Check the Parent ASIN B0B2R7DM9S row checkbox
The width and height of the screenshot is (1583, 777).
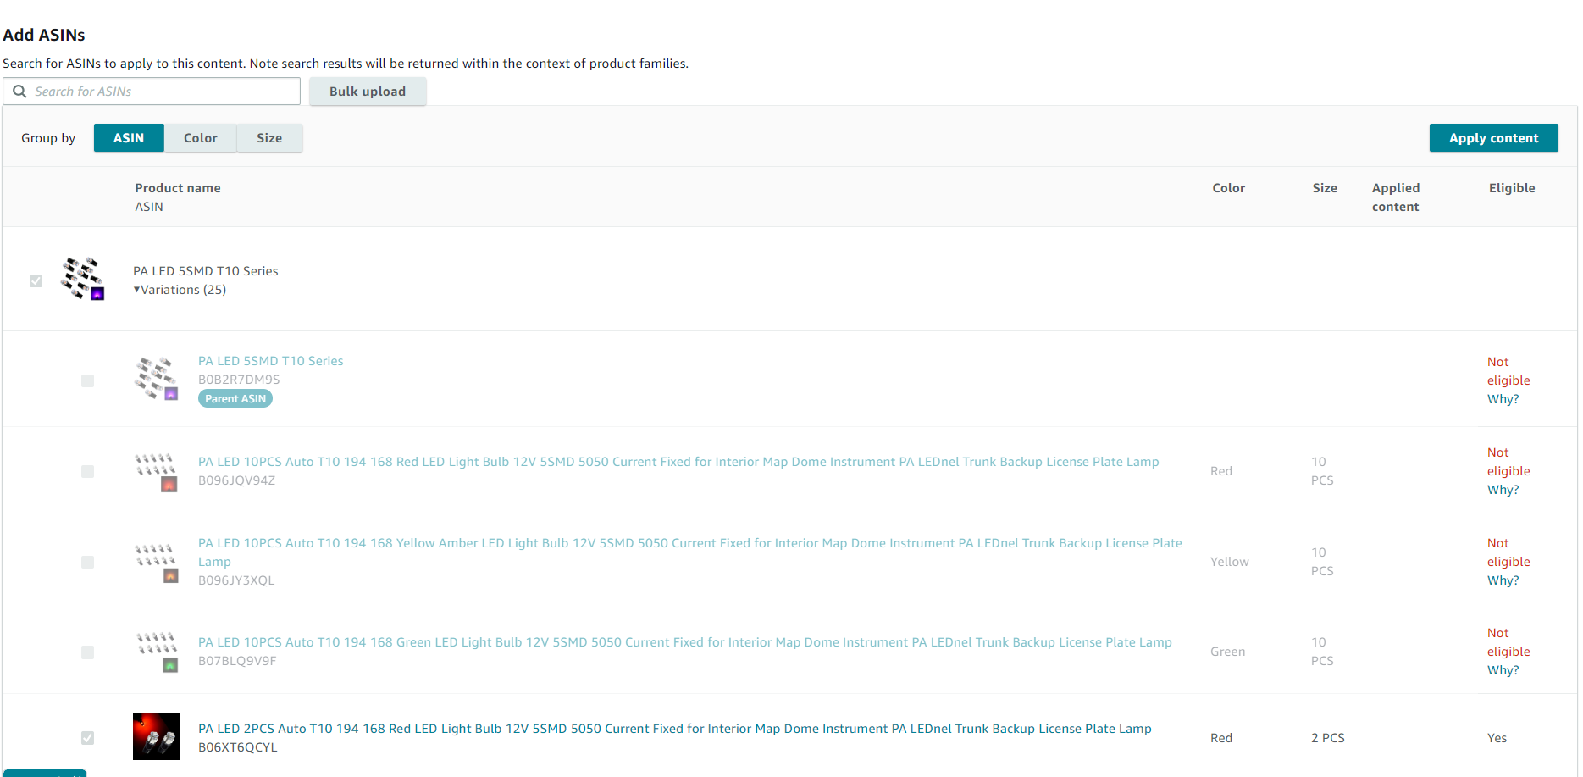click(x=87, y=380)
